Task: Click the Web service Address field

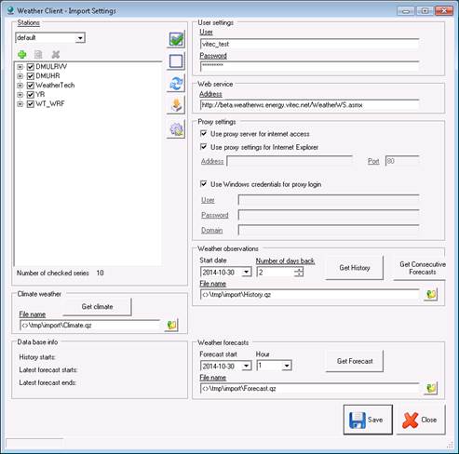Action: 310,105
